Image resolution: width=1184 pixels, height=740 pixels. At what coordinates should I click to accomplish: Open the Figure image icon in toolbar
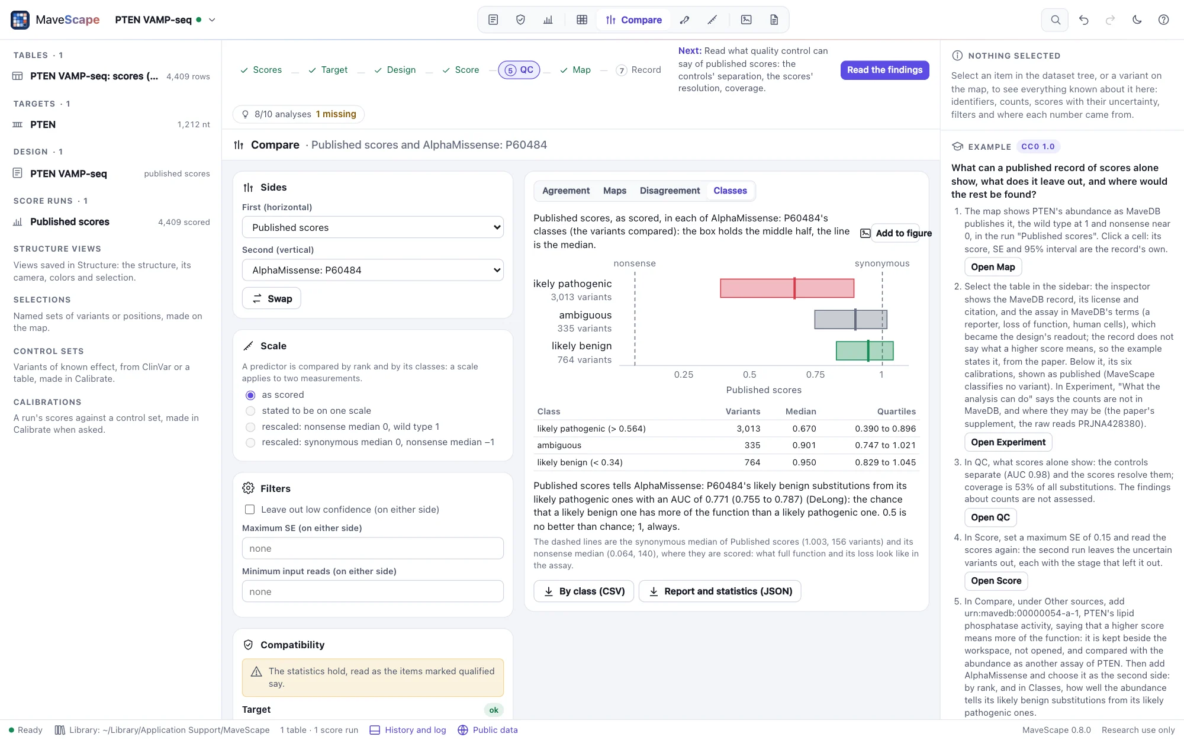pos(747,20)
